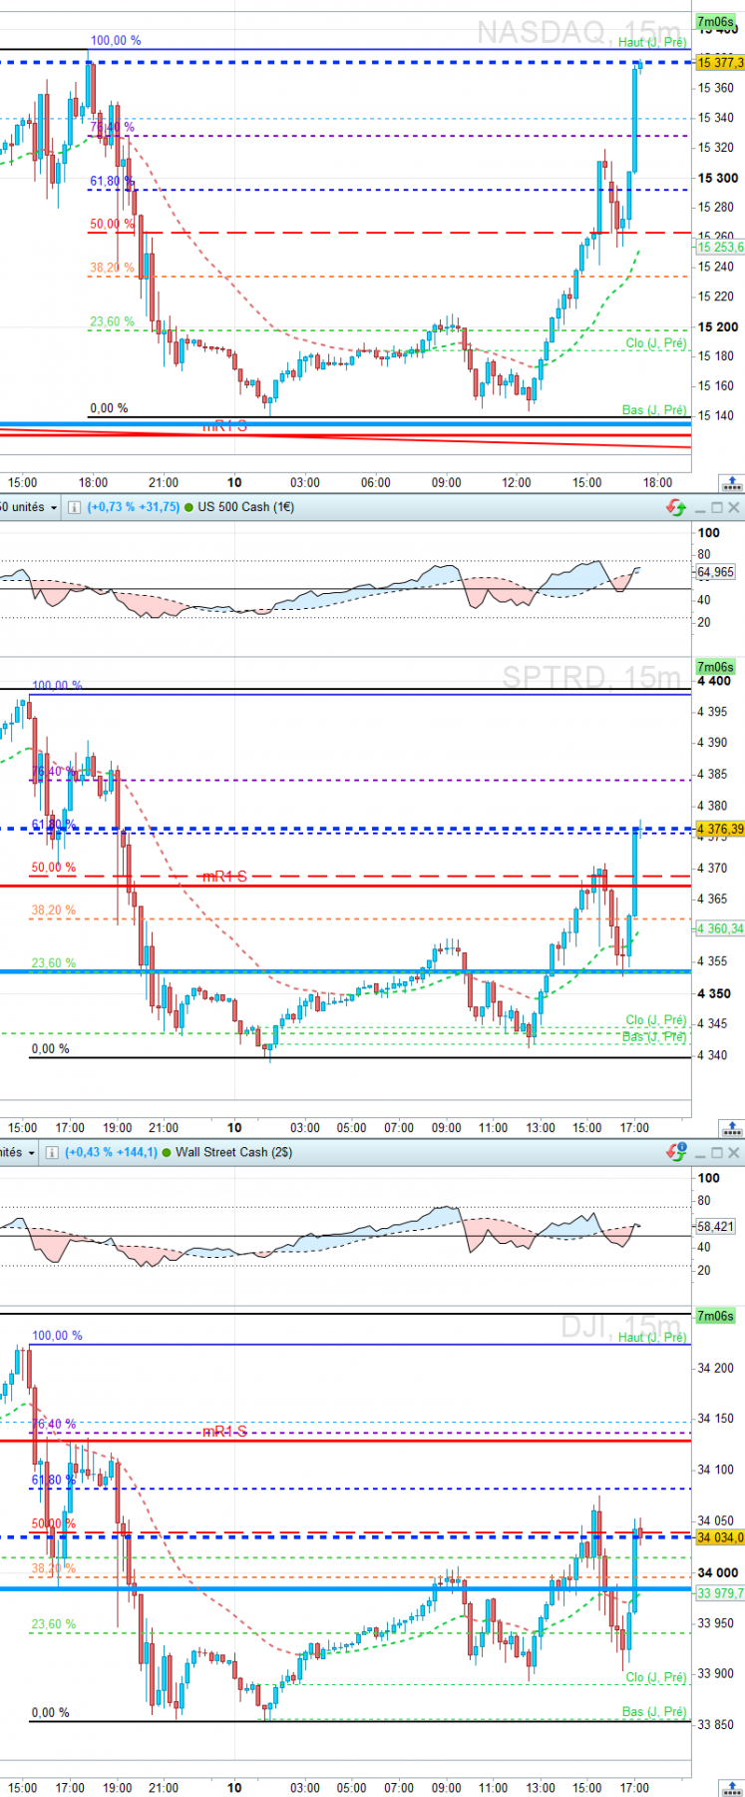745x1797 pixels.
Task: Click NASDAQ moving average label 15 253,6
Action: [720, 247]
